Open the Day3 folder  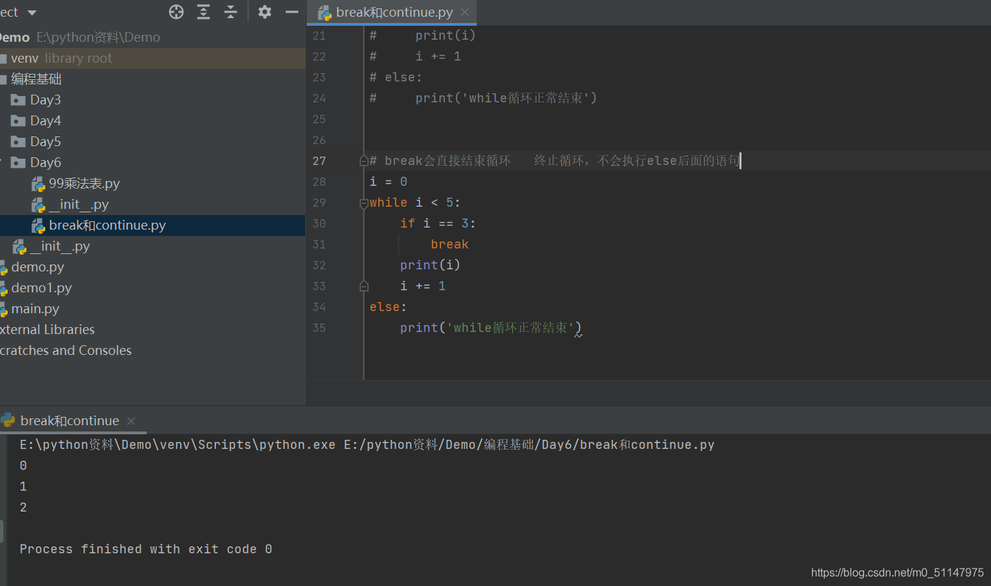point(45,100)
